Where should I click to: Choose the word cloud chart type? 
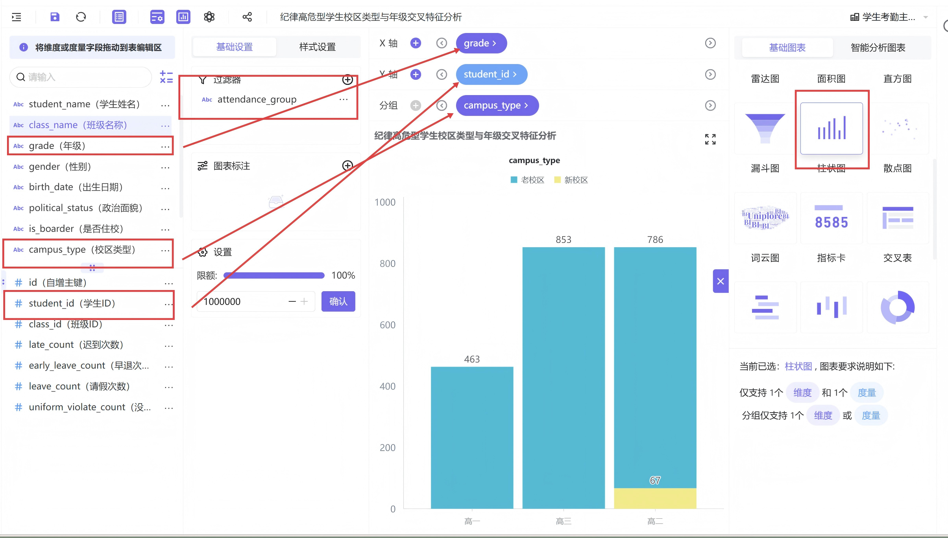pos(765,218)
